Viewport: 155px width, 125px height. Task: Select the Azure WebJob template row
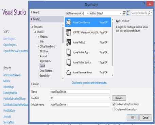[x=88, y=42]
